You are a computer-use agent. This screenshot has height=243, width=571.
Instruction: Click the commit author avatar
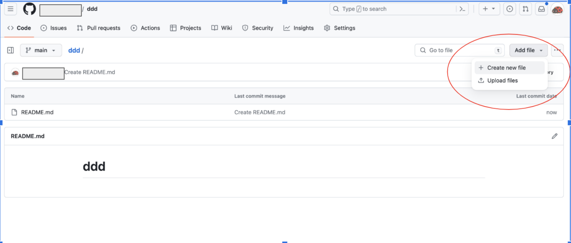[x=15, y=73]
